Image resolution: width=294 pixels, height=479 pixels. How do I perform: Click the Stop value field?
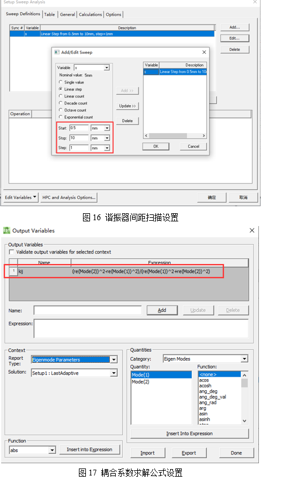point(79,138)
